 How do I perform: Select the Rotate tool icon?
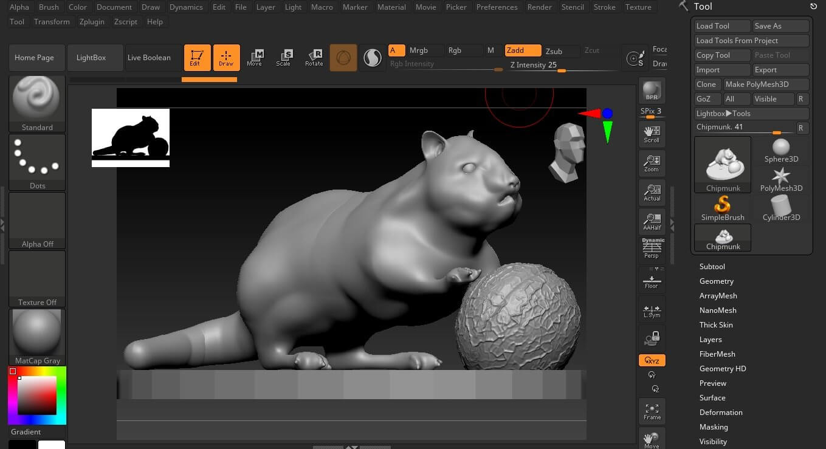314,58
